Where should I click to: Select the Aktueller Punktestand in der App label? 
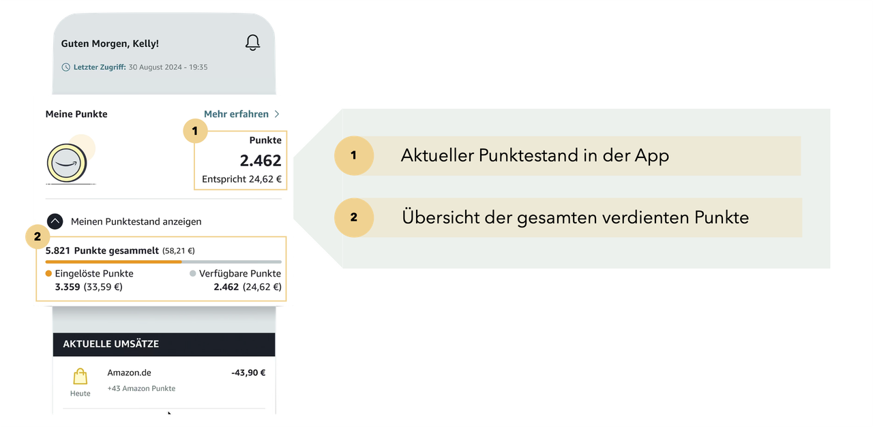coord(535,155)
